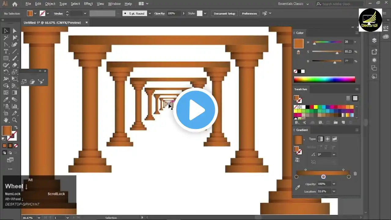The height and width of the screenshot is (220, 391).
Task: Click the Saturation slider handle
Action: [x=337, y=53]
